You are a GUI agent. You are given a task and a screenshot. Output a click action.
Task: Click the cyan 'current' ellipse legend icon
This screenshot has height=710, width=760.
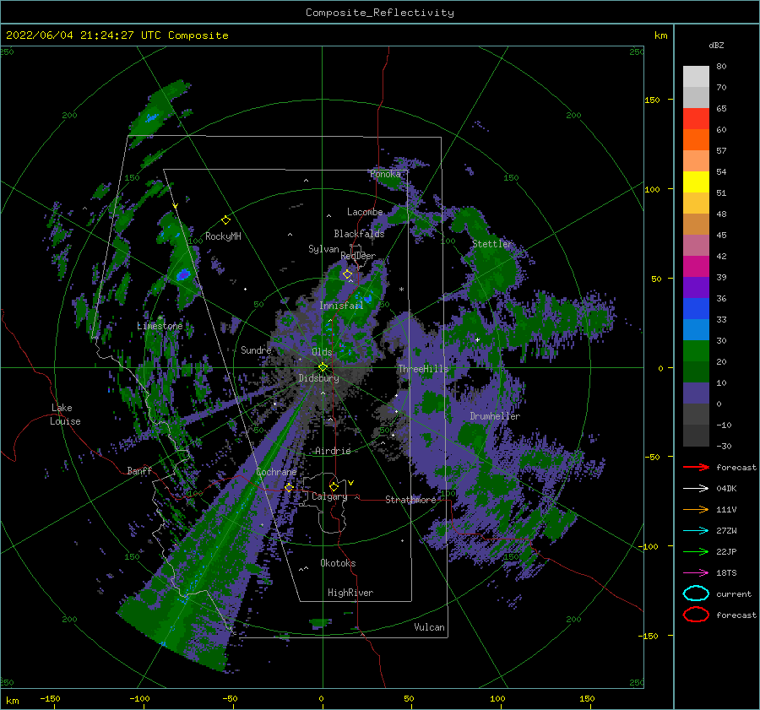pyautogui.click(x=696, y=593)
